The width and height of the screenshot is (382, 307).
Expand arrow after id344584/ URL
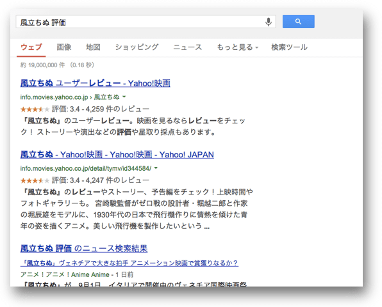pyautogui.click(x=156, y=168)
